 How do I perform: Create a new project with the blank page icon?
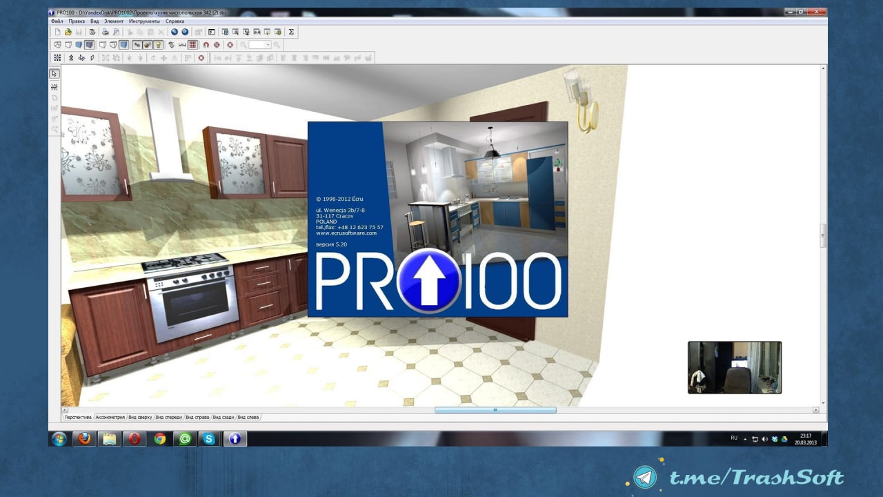tap(58, 32)
